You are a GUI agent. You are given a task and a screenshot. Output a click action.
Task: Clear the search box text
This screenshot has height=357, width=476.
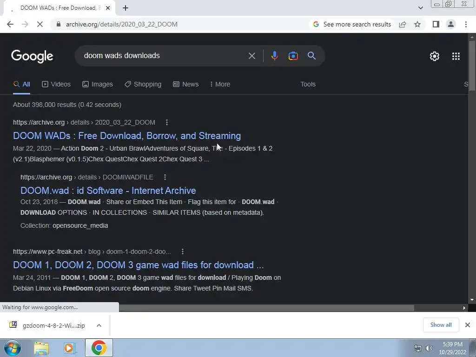(251, 56)
